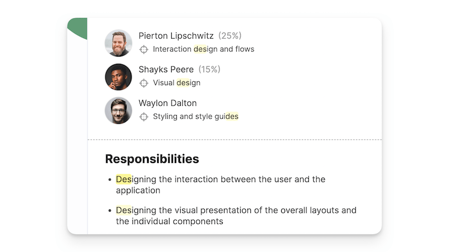449x252 pixels.
Task: Select the name Pierton Lipschwitz
Action: (x=176, y=36)
